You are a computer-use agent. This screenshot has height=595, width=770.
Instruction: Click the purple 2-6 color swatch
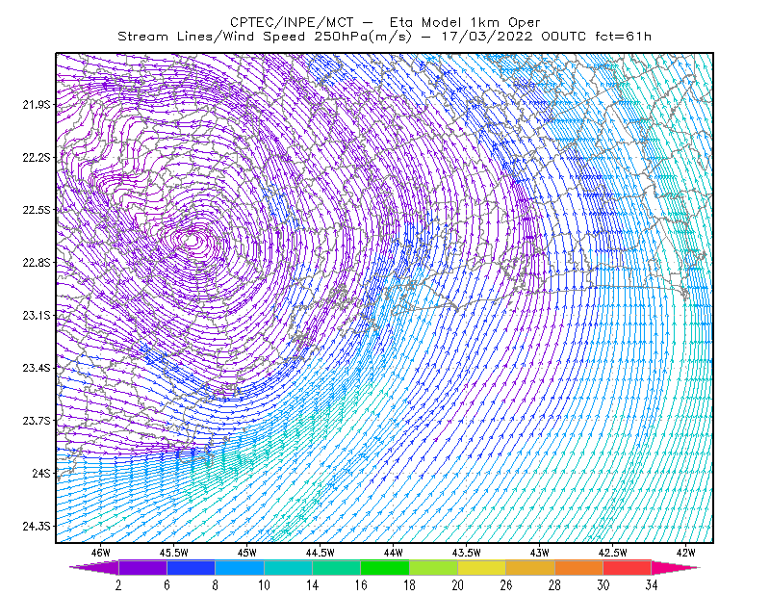click(x=142, y=567)
